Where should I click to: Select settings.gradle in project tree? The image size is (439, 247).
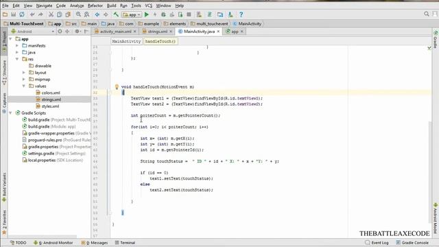pos(41,154)
